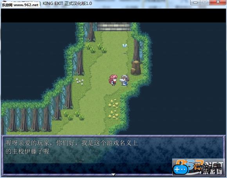Click the dialogue message text box
Viewport: 227px width, 178px height.
pyautogui.click(x=113, y=156)
